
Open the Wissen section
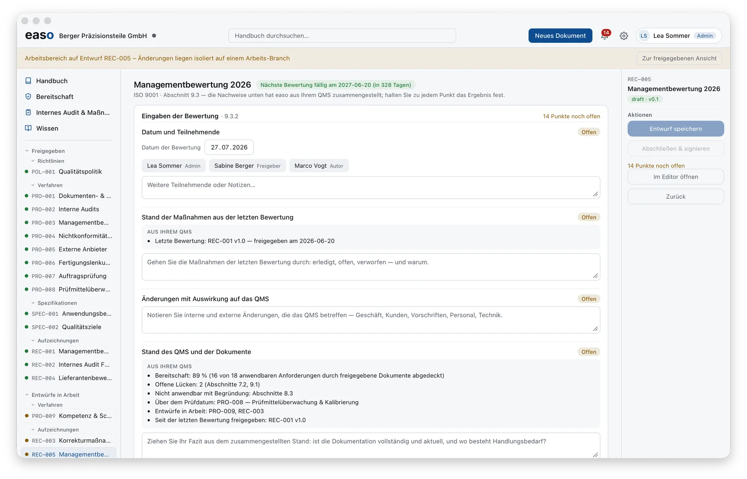coord(69,128)
